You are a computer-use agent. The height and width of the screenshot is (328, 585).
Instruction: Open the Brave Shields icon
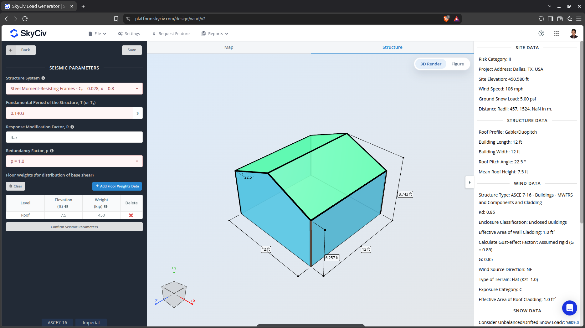(447, 19)
